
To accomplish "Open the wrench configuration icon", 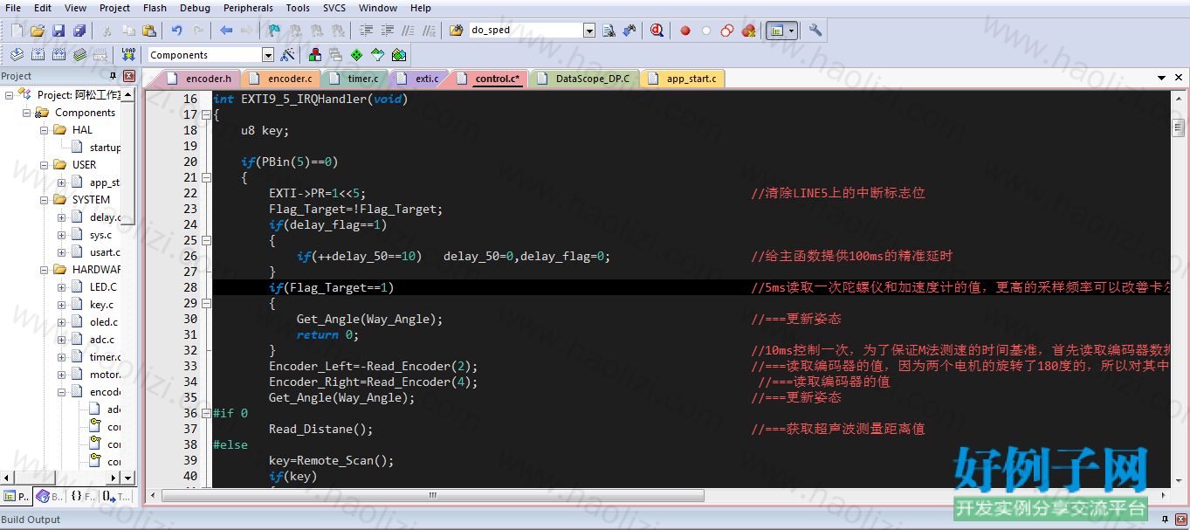I will pyautogui.click(x=815, y=31).
